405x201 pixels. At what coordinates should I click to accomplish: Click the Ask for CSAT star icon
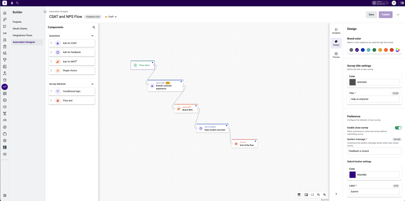(58, 43)
